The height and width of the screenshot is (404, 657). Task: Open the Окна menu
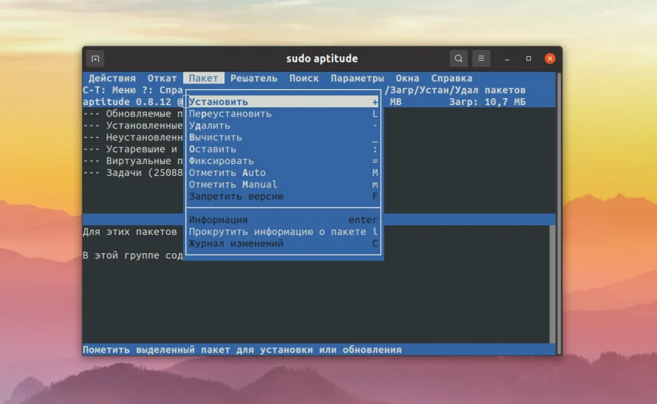coord(407,78)
